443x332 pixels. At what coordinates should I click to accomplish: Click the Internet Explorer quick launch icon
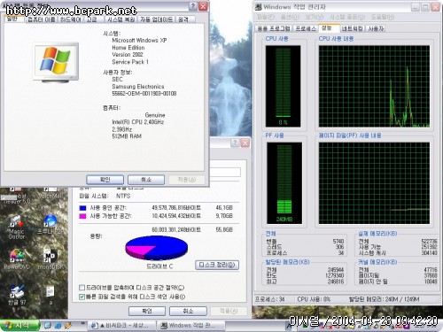(58, 325)
